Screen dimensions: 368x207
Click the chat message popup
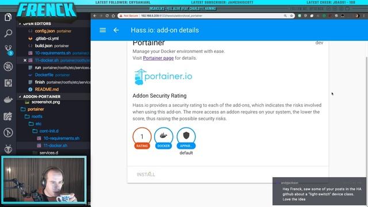pos(319,191)
